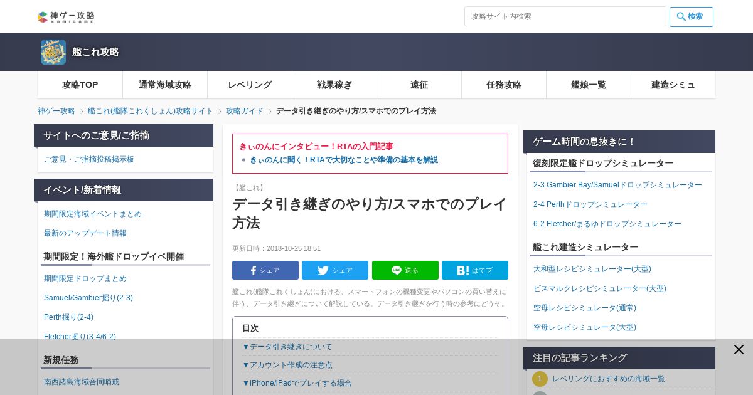Open 期間限定ドロップまとめ link
Image resolution: width=753 pixels, height=395 pixels.
point(85,278)
